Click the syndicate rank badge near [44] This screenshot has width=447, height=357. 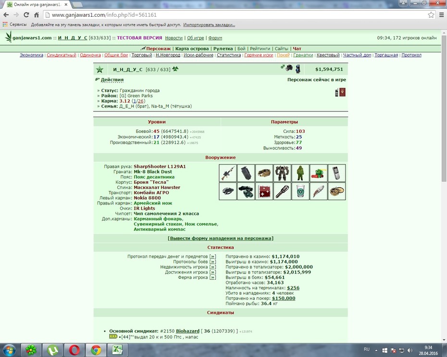pyautogui.click(x=113, y=336)
